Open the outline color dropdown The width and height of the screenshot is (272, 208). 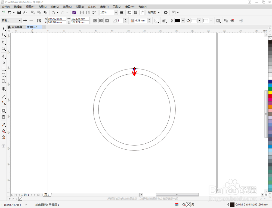coord(183,21)
